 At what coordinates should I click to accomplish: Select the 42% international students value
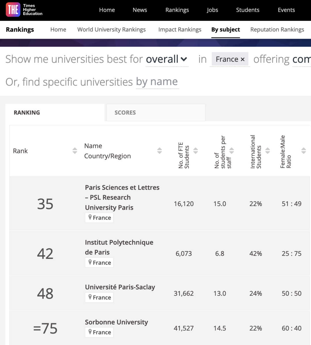point(256,254)
